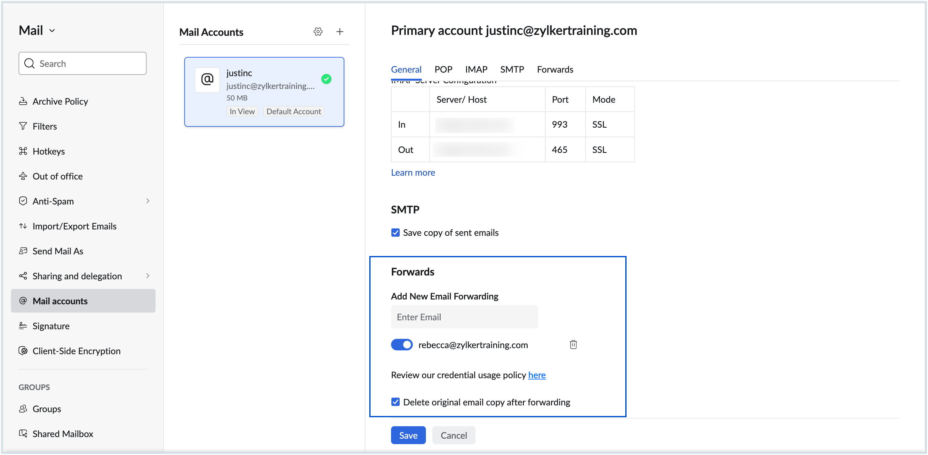This screenshot has width=928, height=455.
Task: Open the Hotkeys settings
Action: (x=48, y=151)
